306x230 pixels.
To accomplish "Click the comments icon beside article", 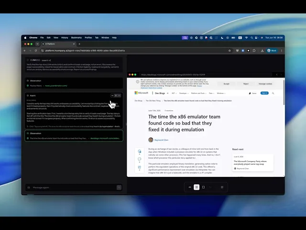I will 139,159.
